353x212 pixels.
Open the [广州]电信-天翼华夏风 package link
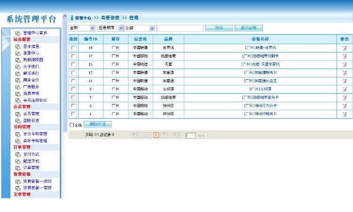point(260,64)
